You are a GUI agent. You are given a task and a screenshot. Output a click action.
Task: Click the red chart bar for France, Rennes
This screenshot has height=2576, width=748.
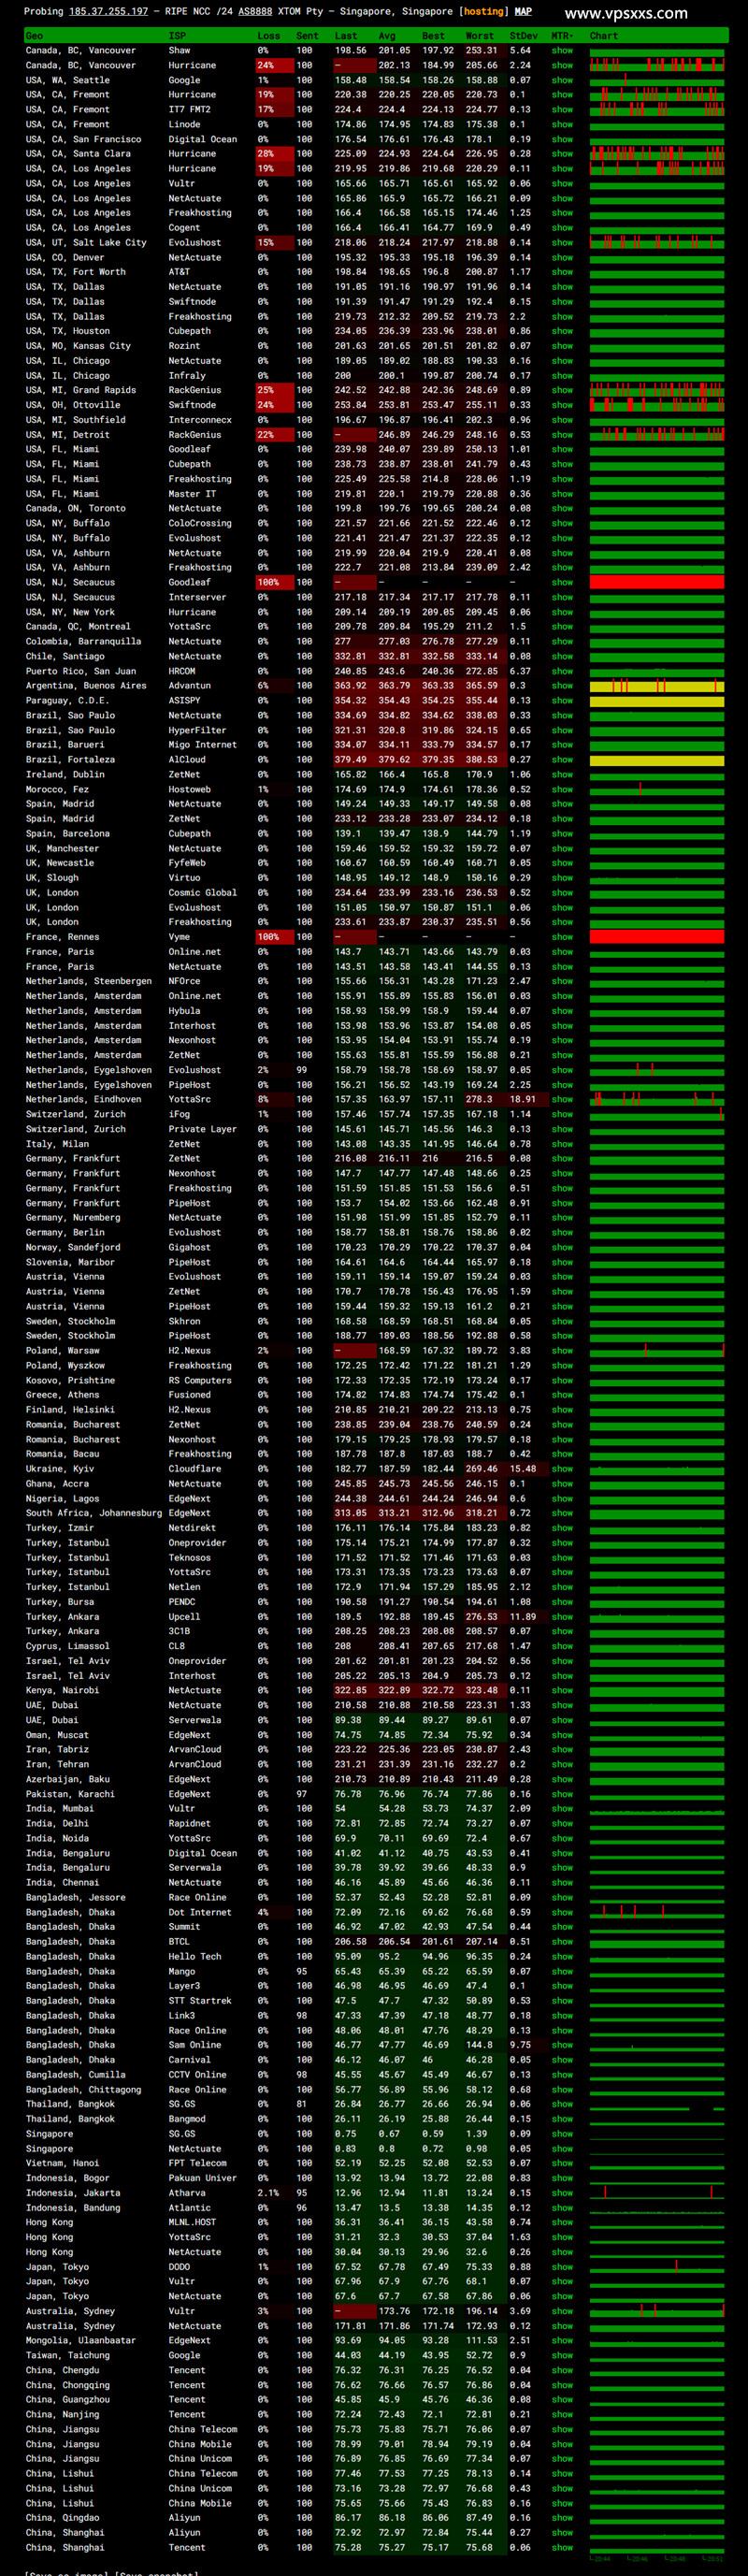[657, 937]
